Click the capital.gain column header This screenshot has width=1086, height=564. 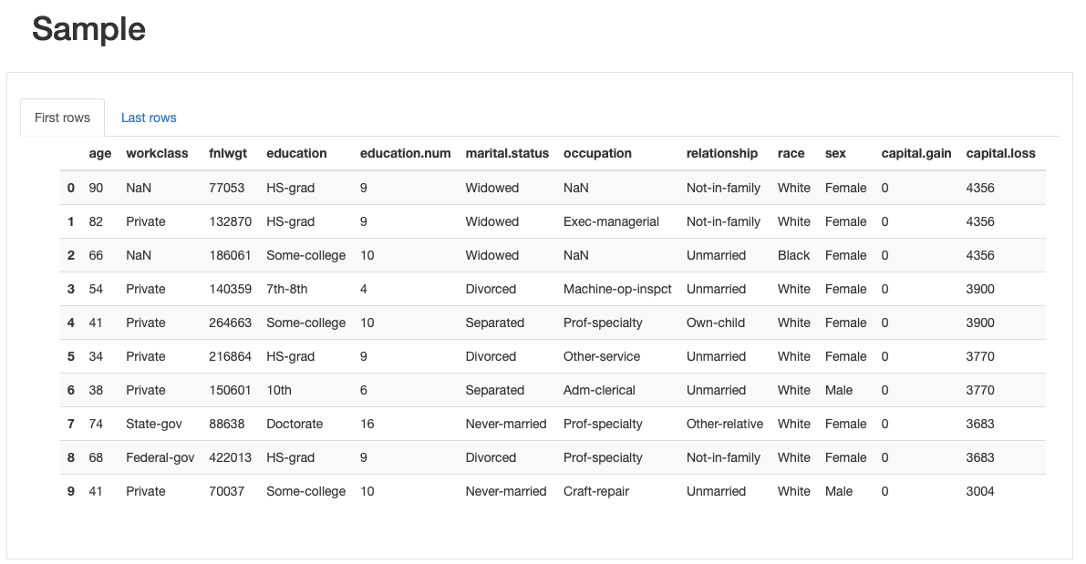915,153
